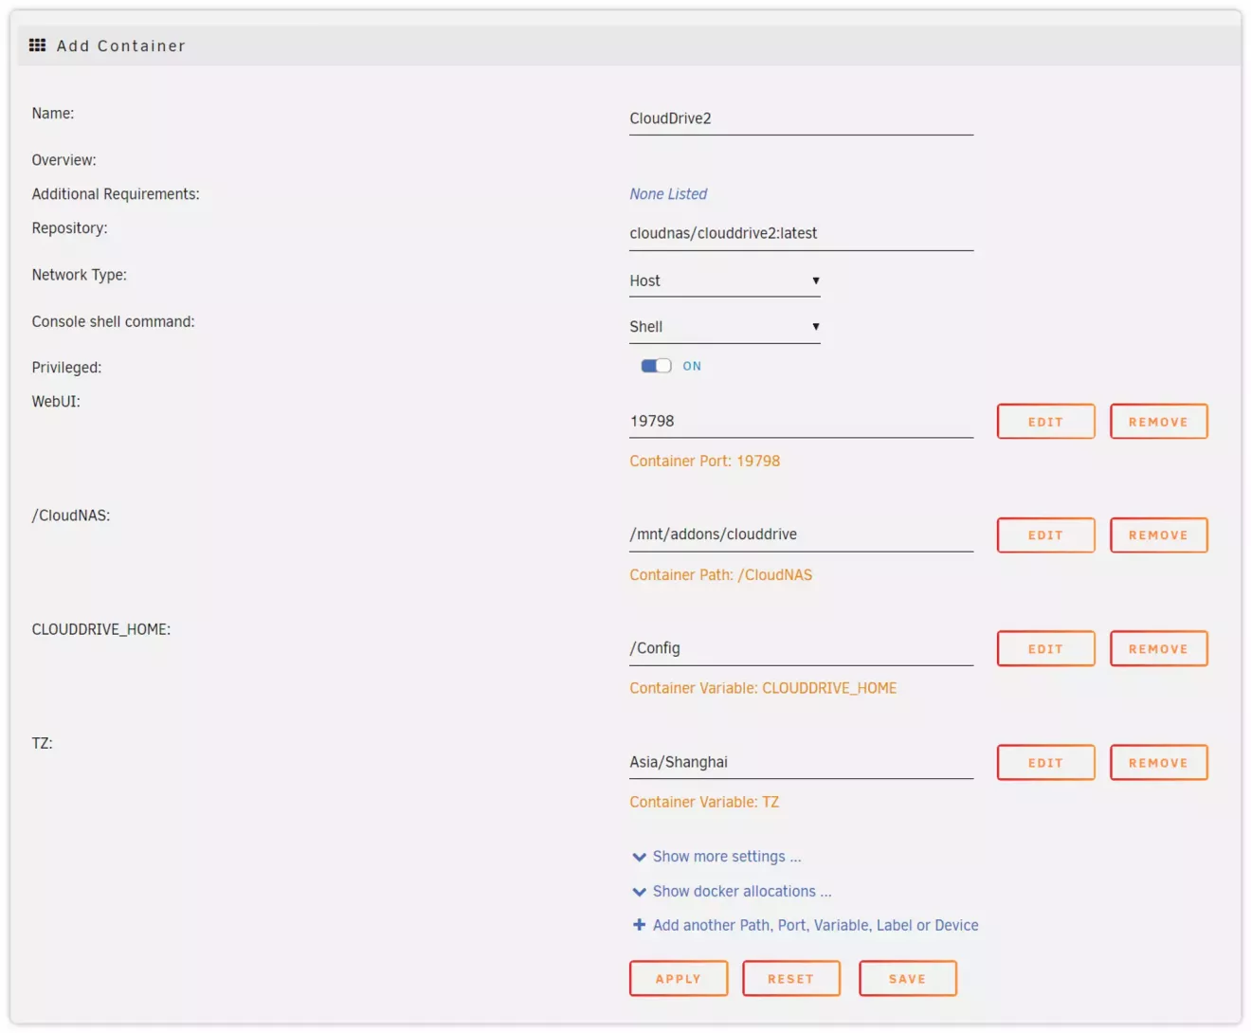
Task: Edit the TZ variable
Action: pyautogui.click(x=1046, y=763)
